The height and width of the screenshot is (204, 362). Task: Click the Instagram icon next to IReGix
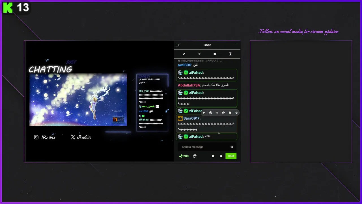(36, 137)
